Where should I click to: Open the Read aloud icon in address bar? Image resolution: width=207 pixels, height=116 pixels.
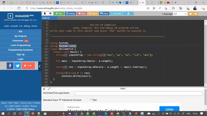160,8
